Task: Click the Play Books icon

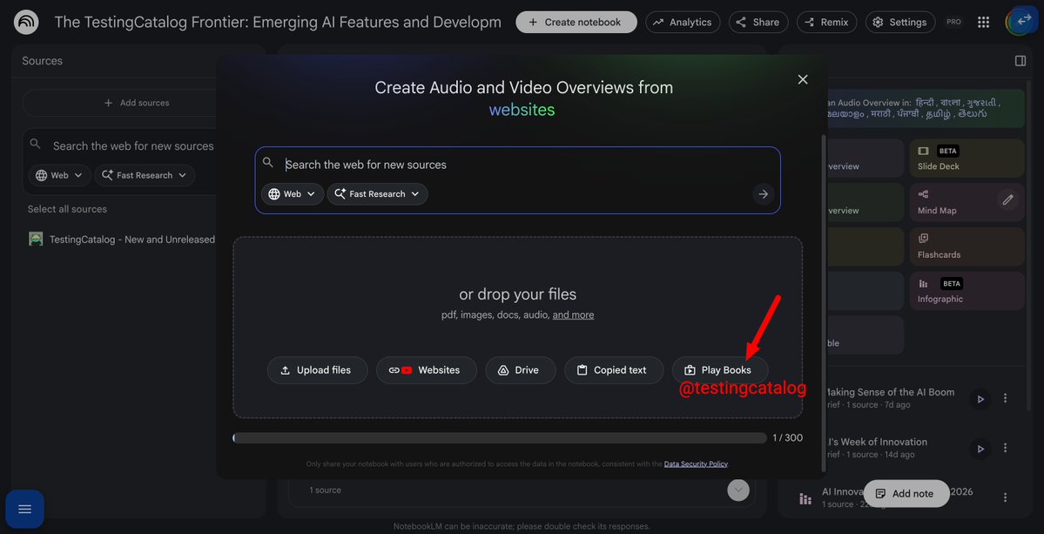Action: point(690,370)
